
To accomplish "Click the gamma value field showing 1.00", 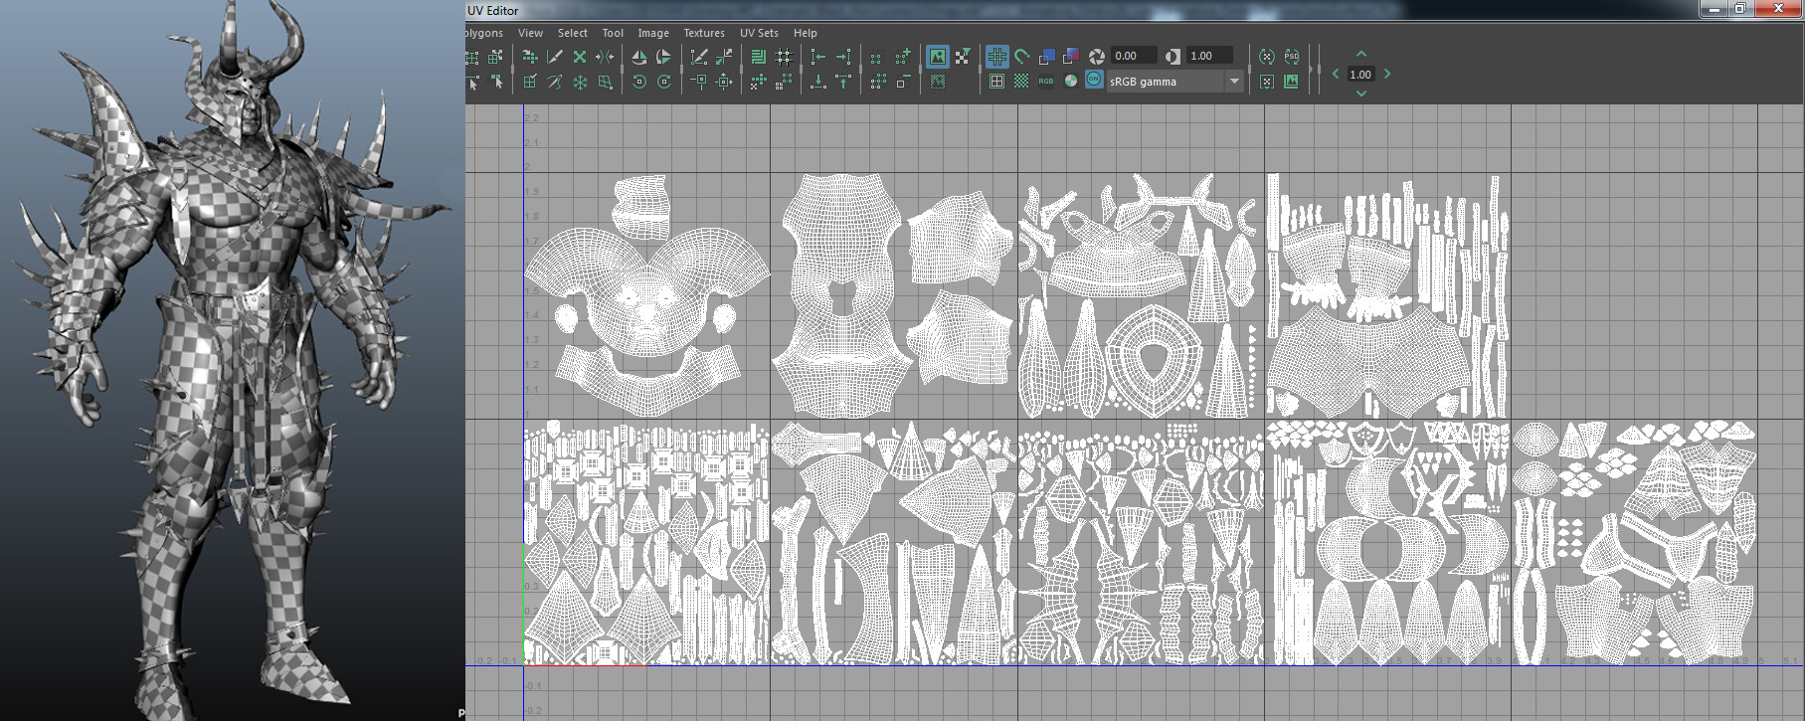I will [x=1207, y=56].
